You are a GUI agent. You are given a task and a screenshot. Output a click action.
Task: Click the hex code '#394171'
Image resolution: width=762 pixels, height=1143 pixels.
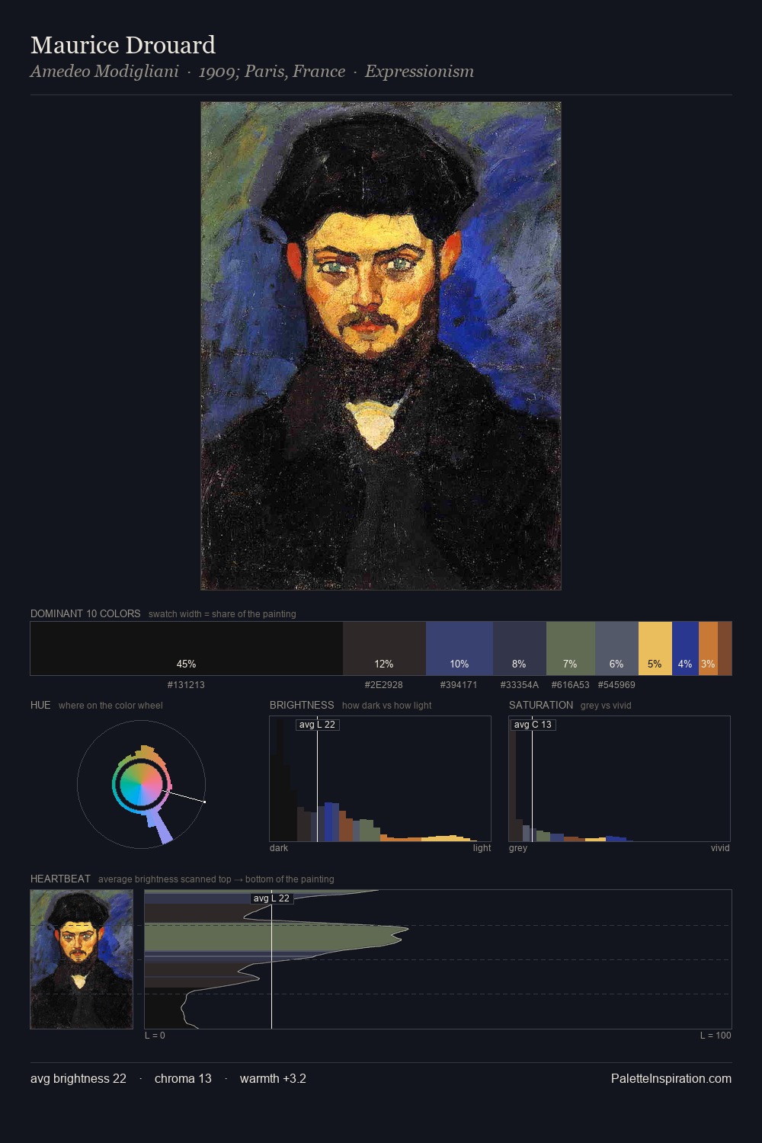(459, 685)
